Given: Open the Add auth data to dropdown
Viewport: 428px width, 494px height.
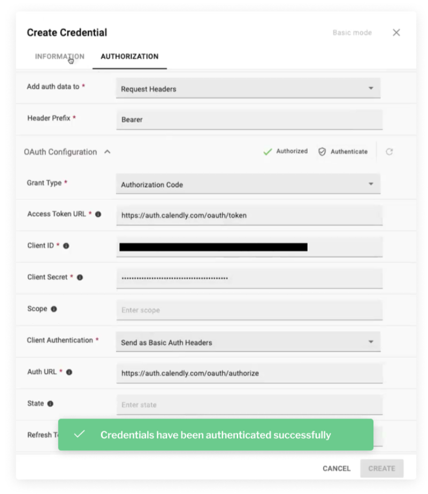Looking at the screenshot, I should [x=248, y=88].
